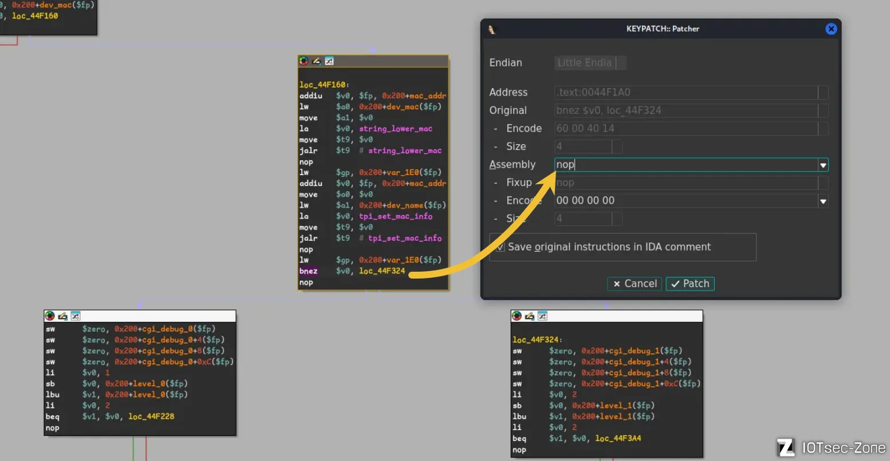Open the Endian Little Endian dropdown

coord(590,63)
